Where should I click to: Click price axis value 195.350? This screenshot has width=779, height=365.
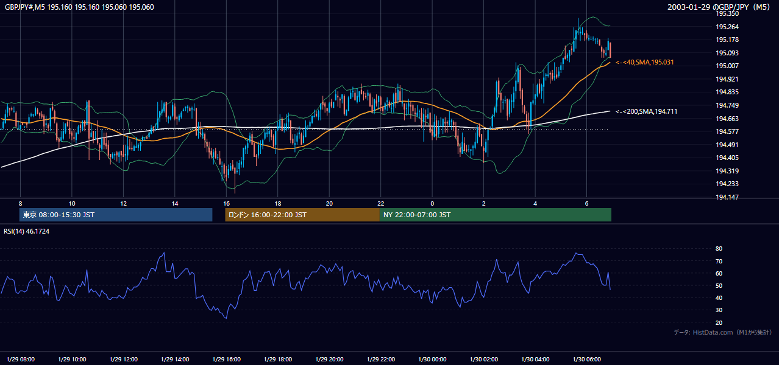coord(727,13)
